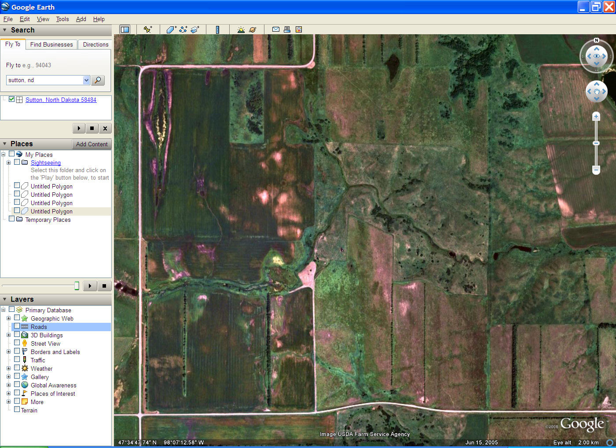Expand the Sightseeing folder

click(8, 163)
